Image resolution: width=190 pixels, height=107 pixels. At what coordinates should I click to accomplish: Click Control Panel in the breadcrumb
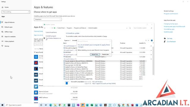[61, 28]
